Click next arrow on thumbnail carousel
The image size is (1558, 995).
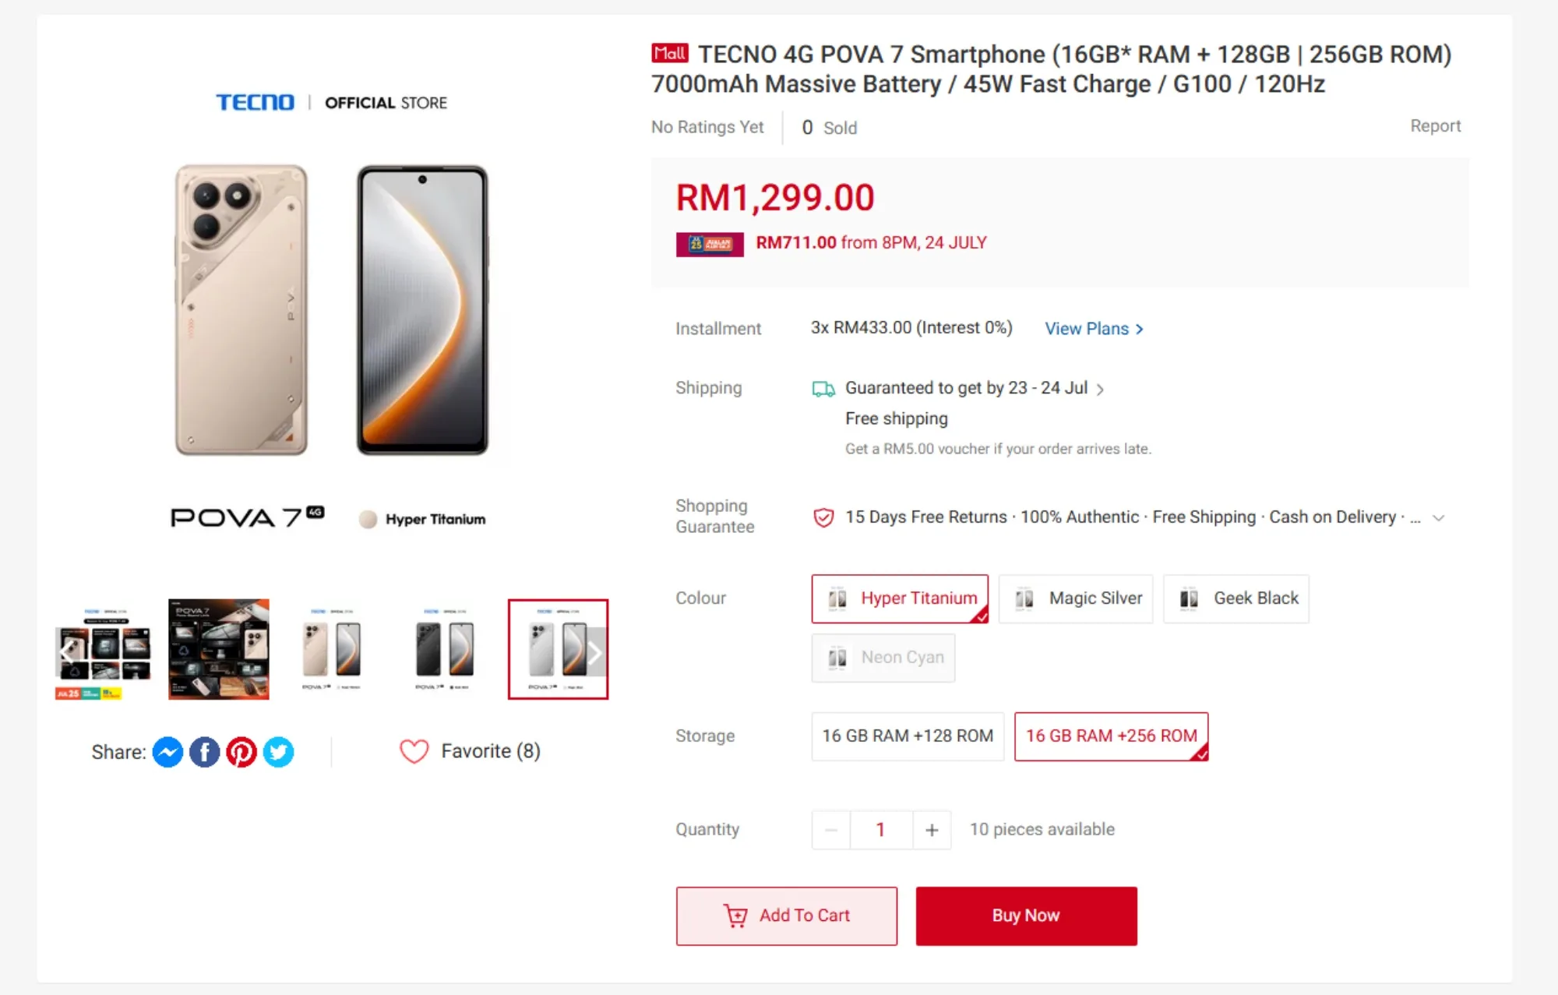coord(595,652)
